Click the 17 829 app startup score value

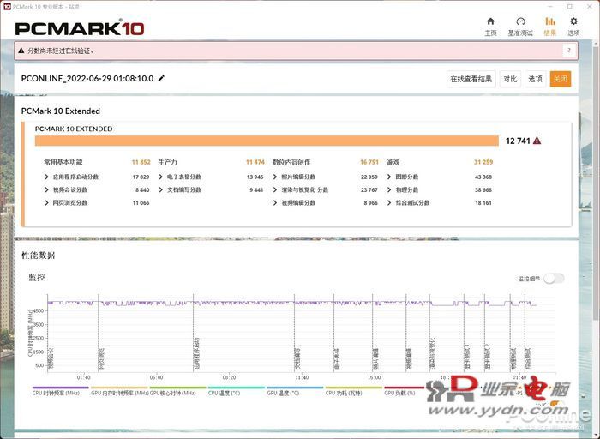(141, 177)
